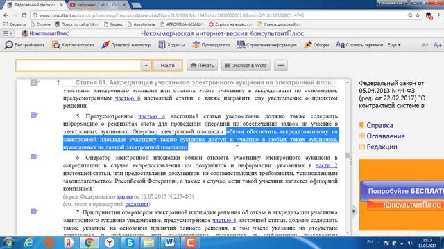Open the hamburger menu next to the logo

tap(8, 33)
